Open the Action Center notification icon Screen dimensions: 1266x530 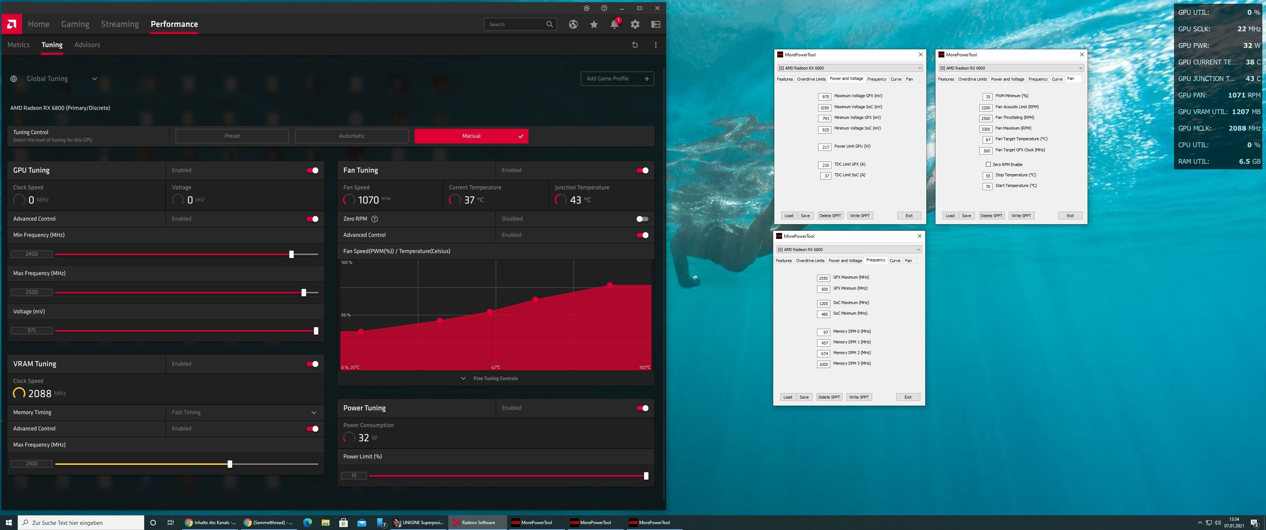click(x=1254, y=523)
